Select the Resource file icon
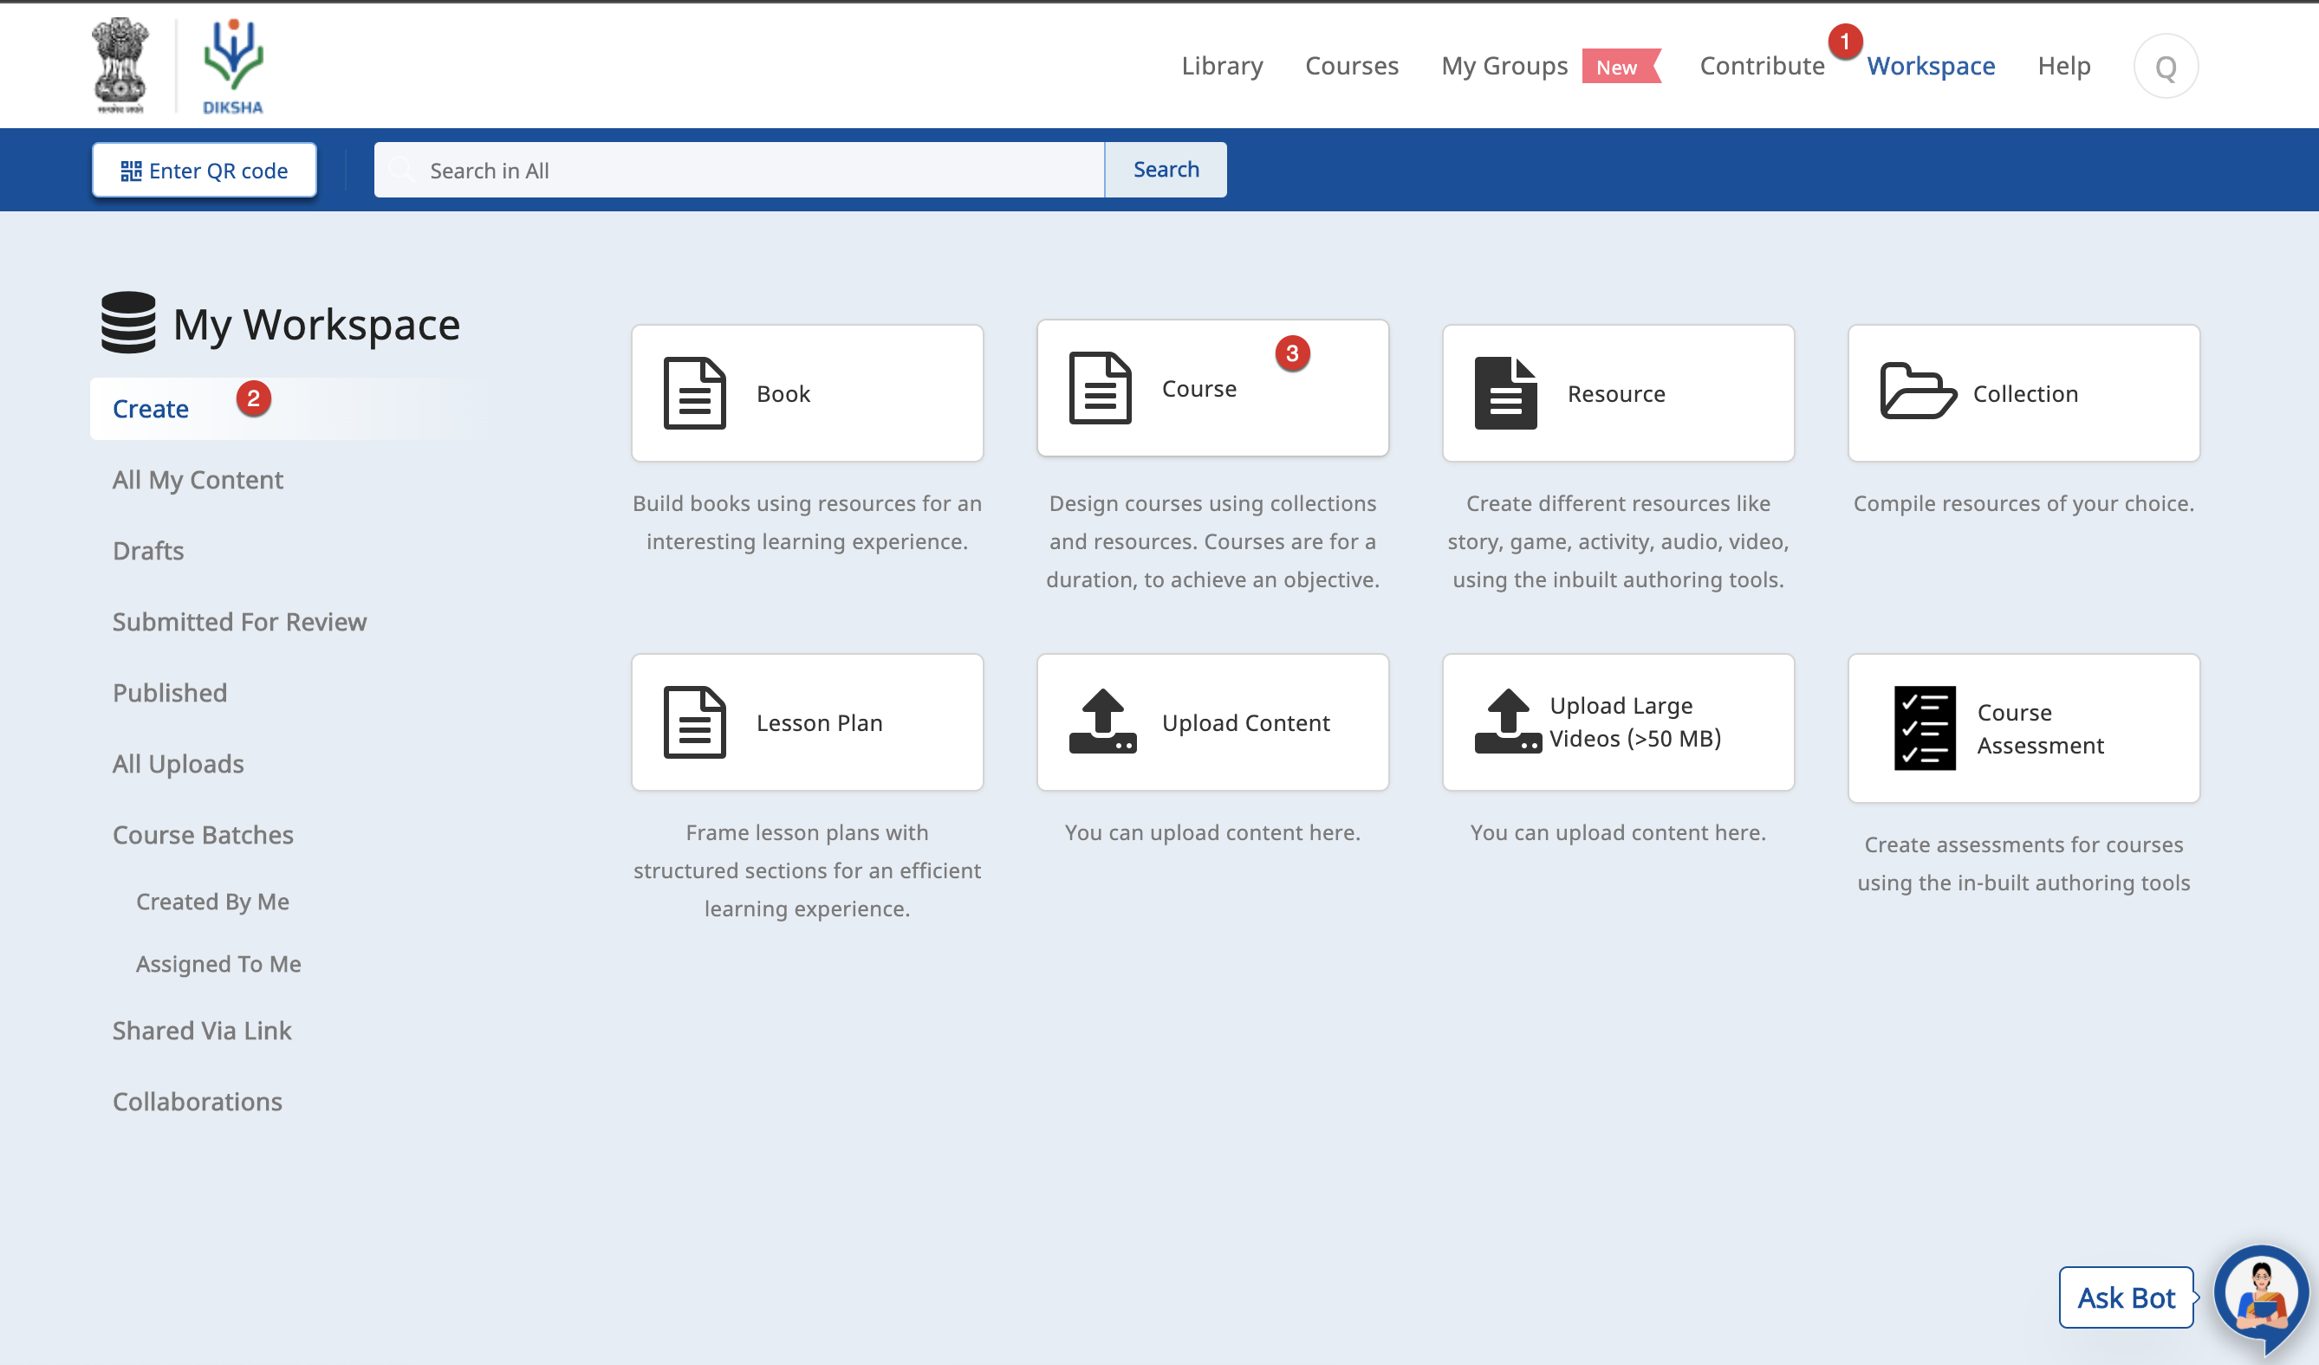This screenshot has height=1365, width=2319. (1505, 392)
